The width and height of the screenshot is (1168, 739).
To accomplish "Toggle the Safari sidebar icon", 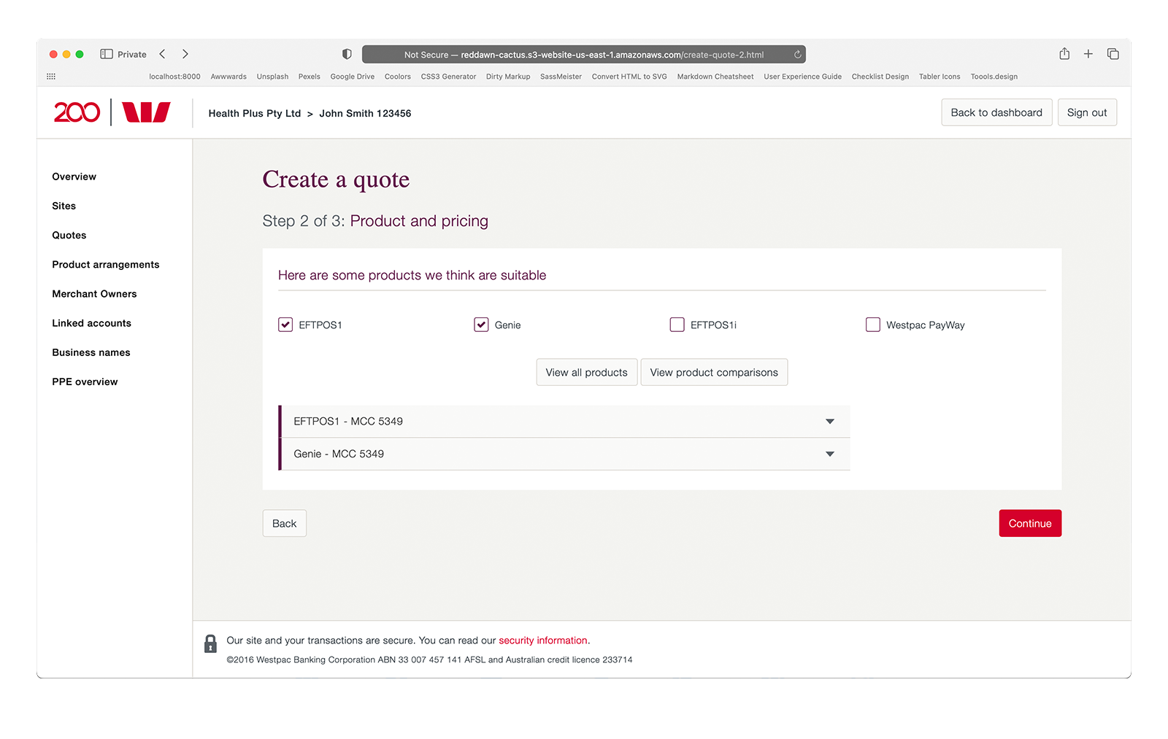I will click(x=107, y=54).
